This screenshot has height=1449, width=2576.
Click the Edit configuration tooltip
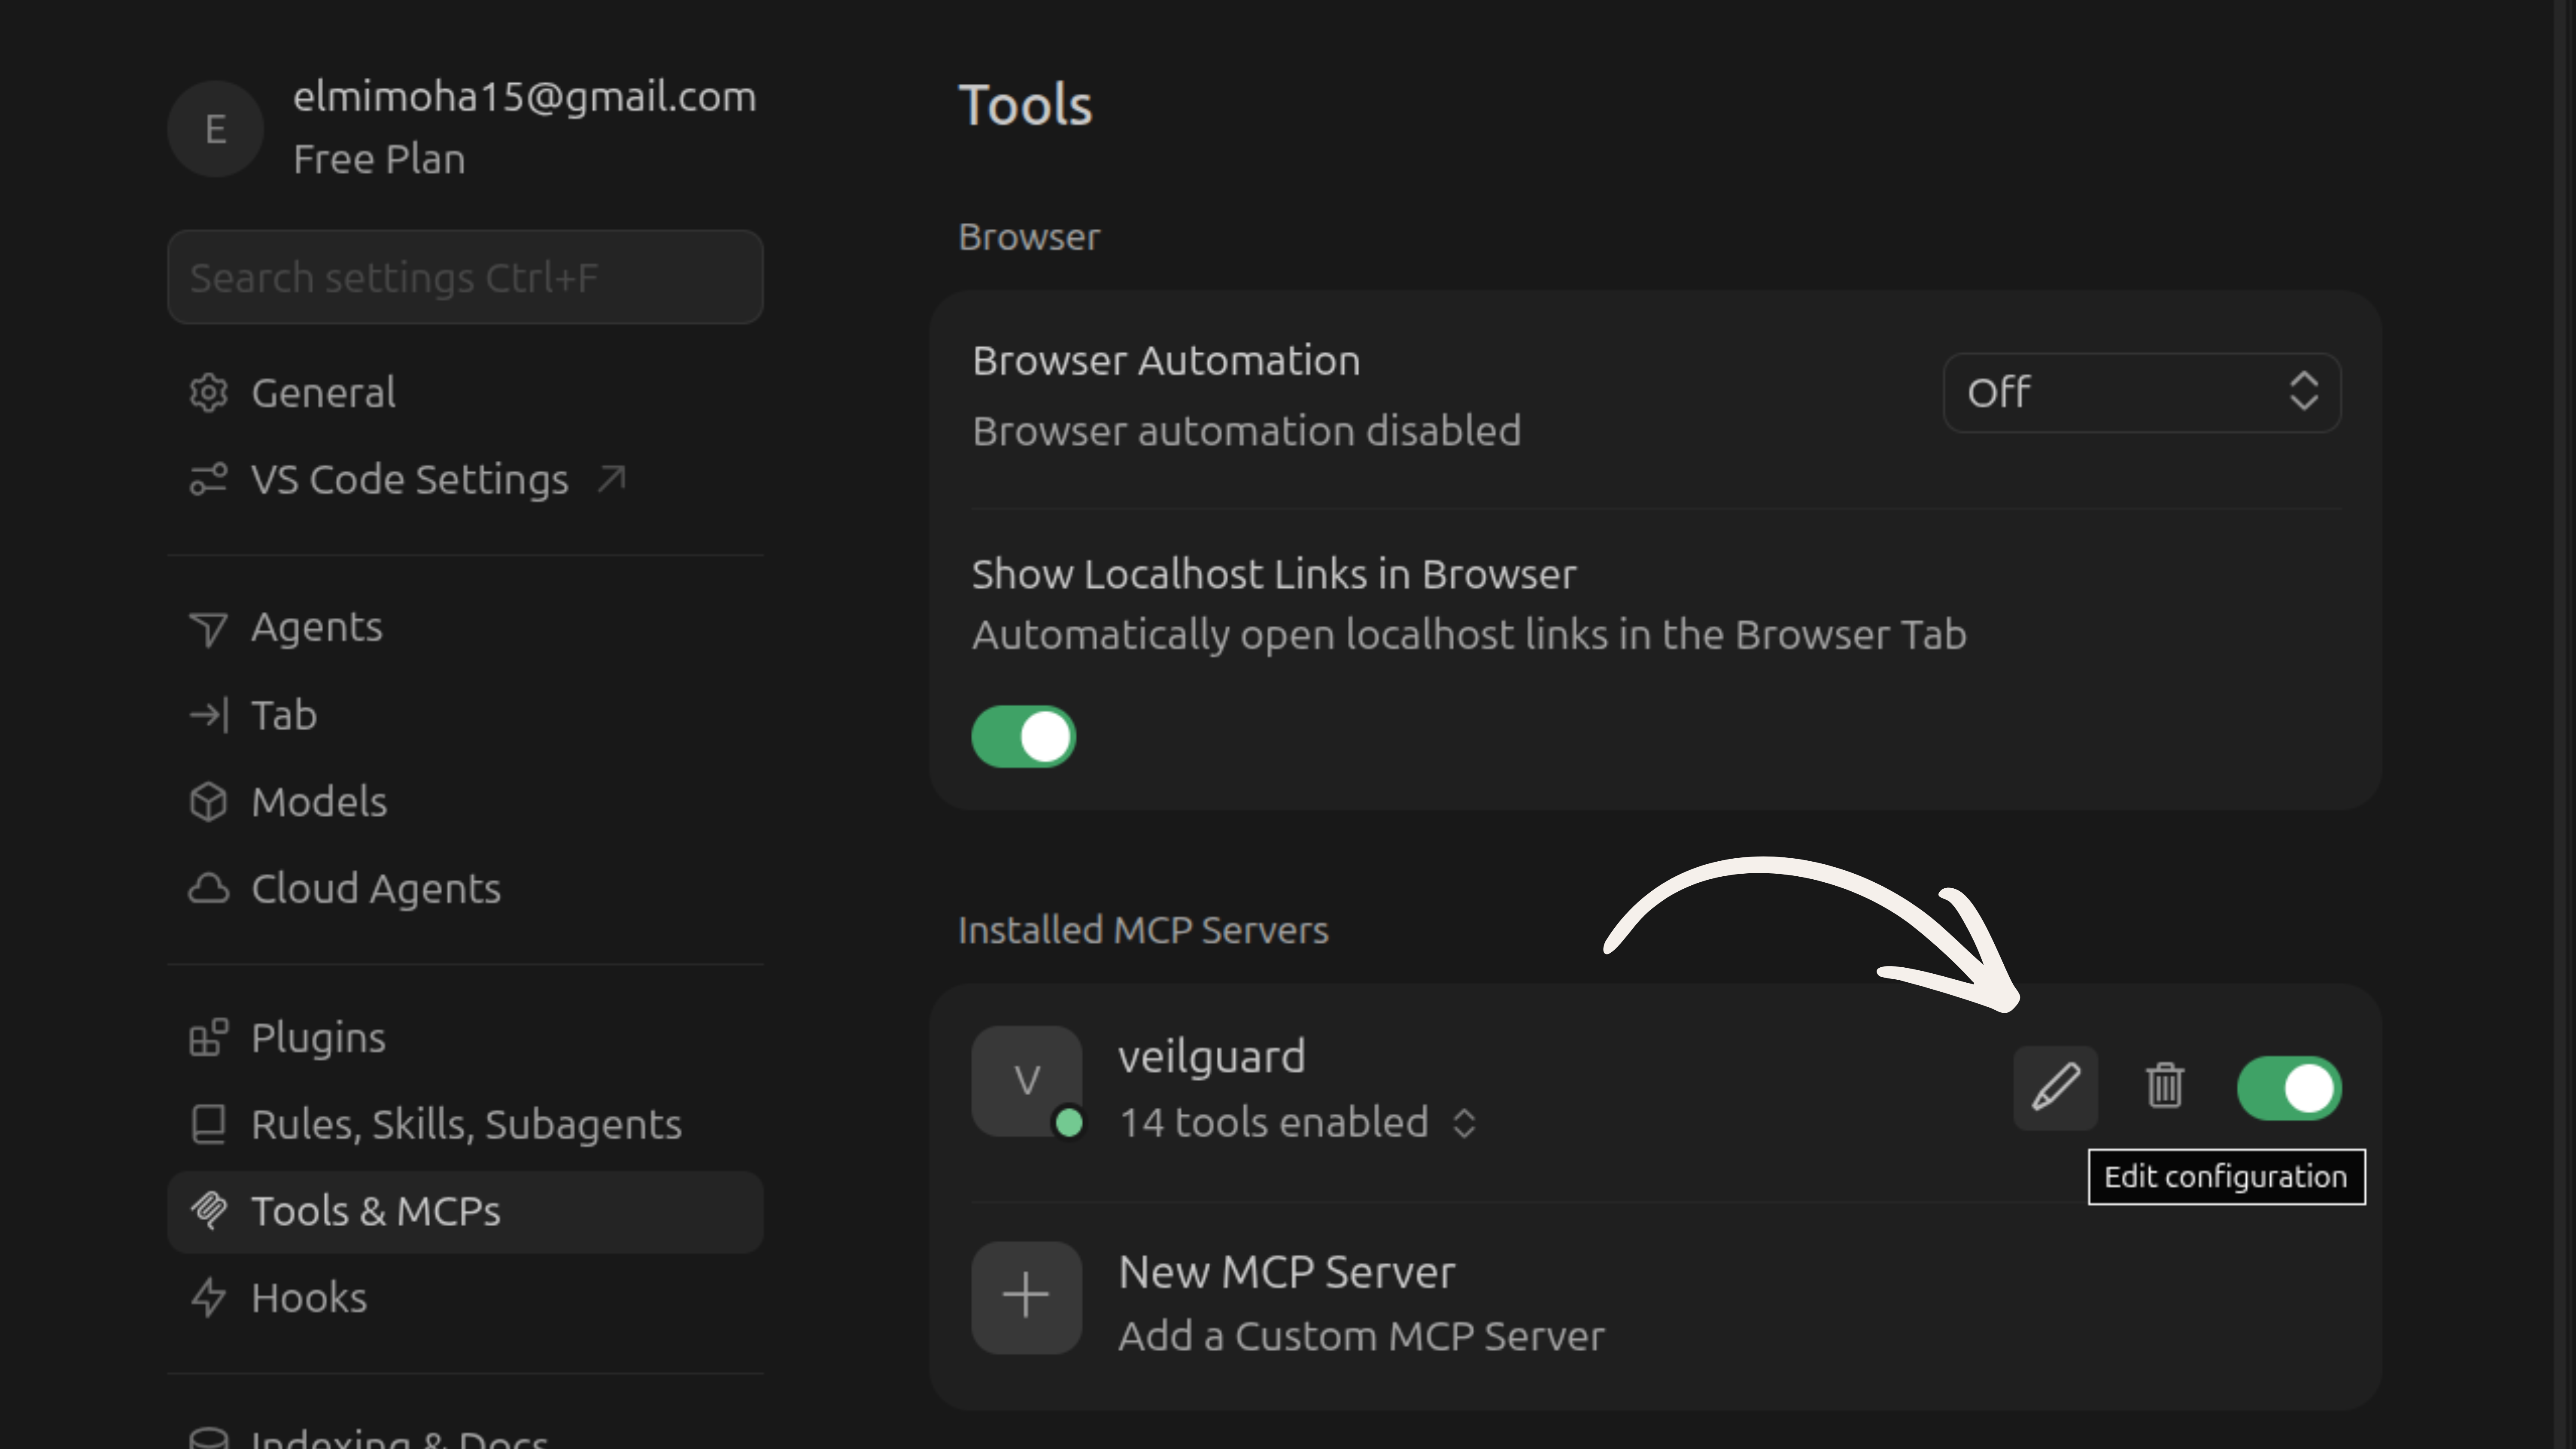(2226, 1177)
